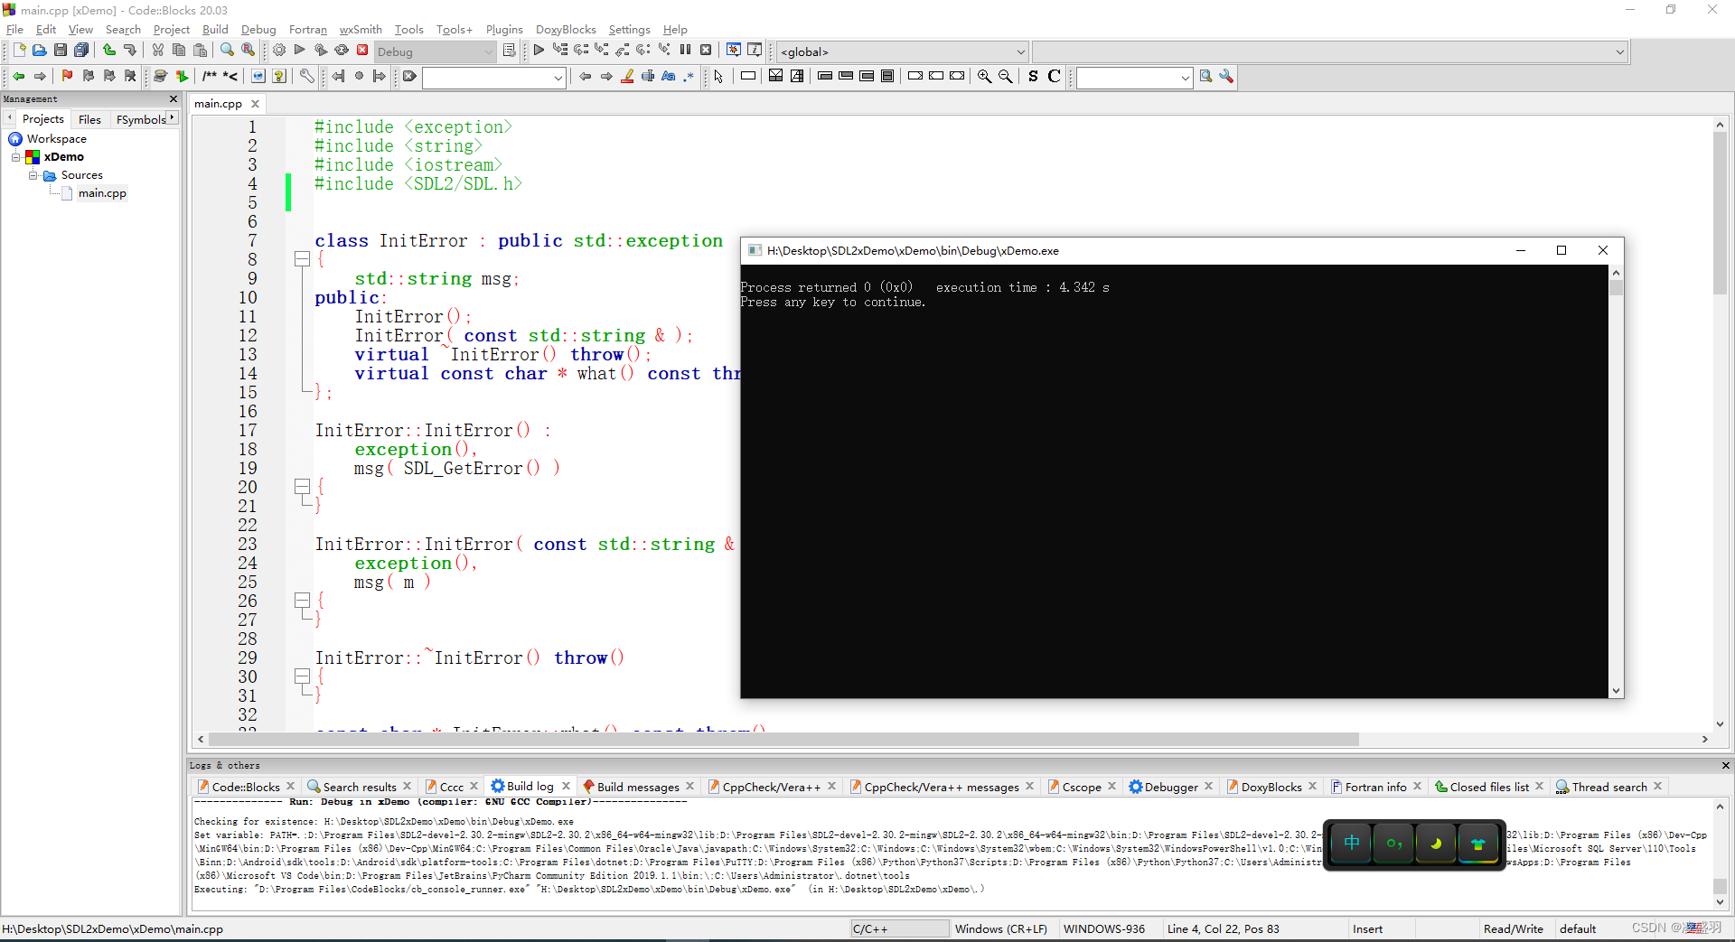
Task: Cut selection with the scissors icon
Action: click(158, 51)
